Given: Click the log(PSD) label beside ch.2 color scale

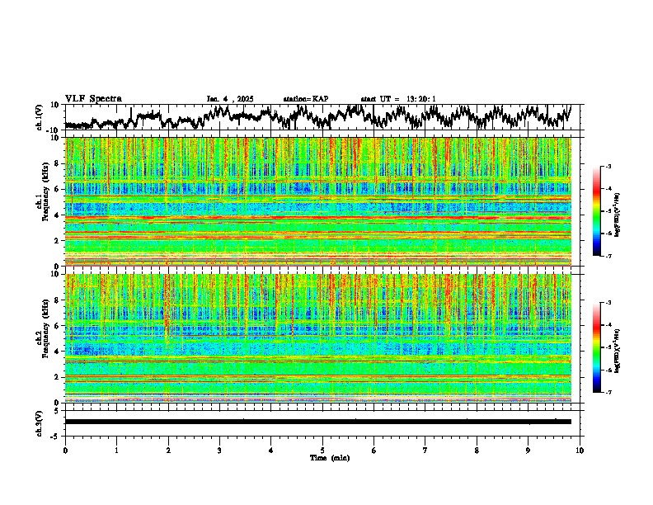Looking at the screenshot, I should (x=618, y=351).
